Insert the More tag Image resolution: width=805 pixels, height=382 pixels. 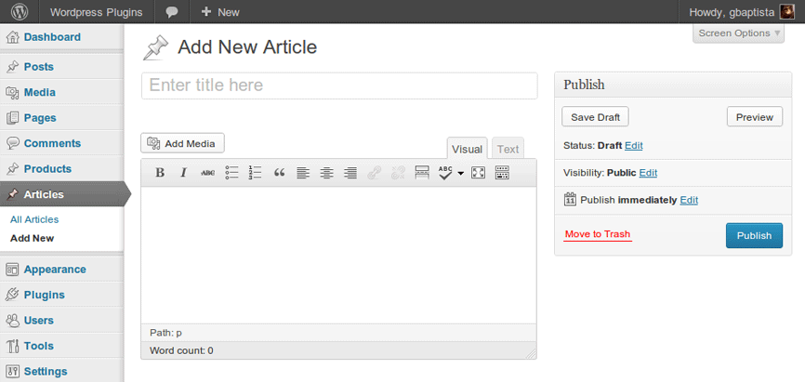click(x=421, y=173)
